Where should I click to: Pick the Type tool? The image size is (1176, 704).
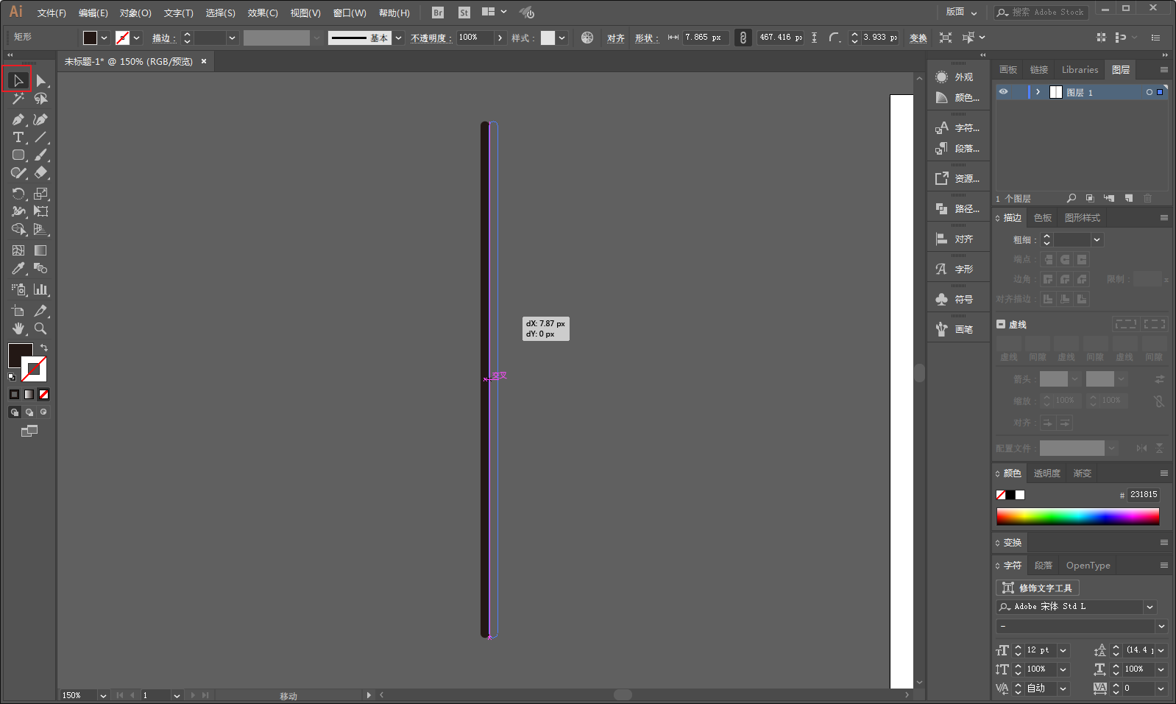coord(18,138)
